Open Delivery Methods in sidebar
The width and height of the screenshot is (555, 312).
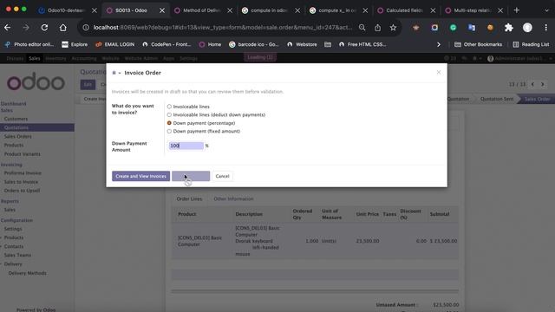point(27,273)
